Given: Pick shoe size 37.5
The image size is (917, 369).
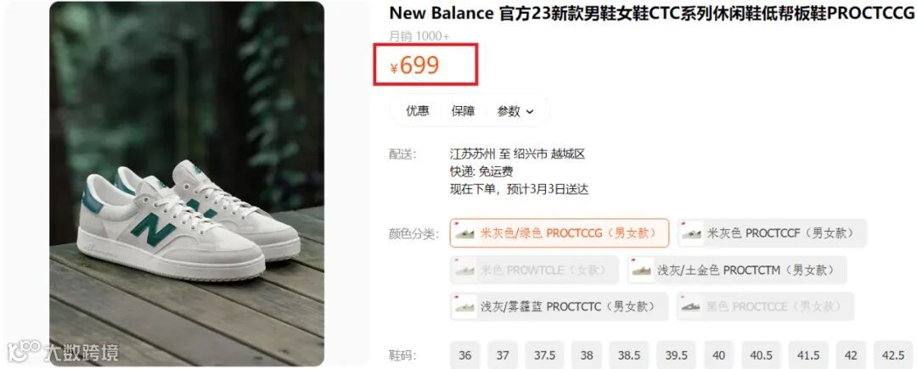Looking at the screenshot, I should click(544, 355).
